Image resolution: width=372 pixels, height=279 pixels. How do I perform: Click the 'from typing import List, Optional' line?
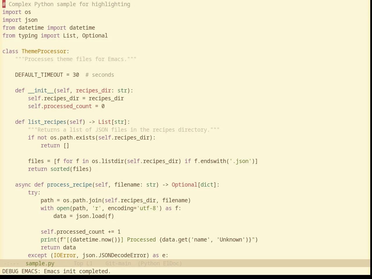[55, 35]
